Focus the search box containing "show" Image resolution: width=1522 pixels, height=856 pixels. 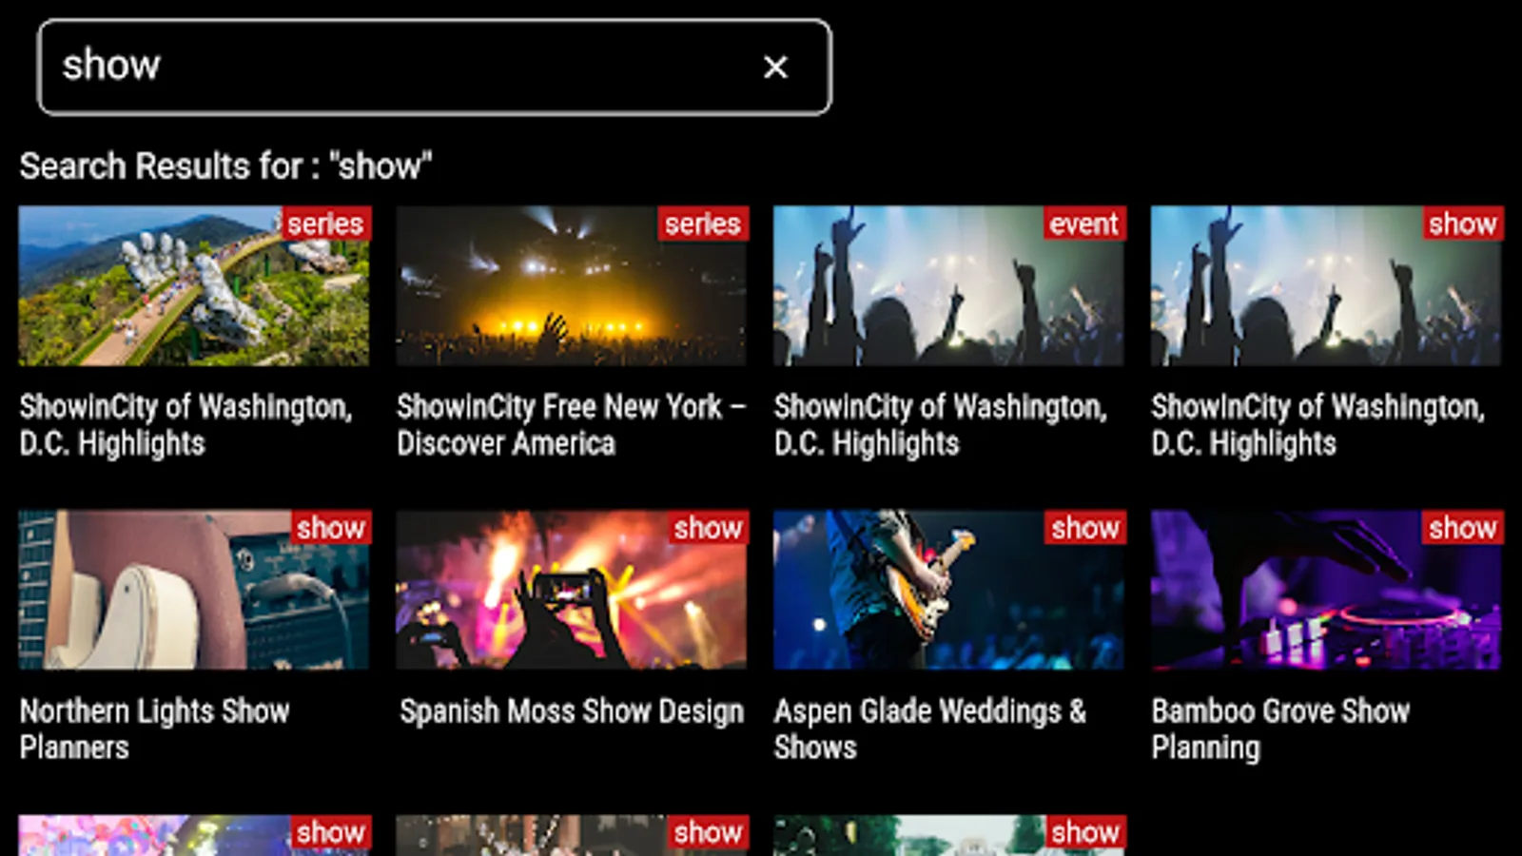click(435, 68)
